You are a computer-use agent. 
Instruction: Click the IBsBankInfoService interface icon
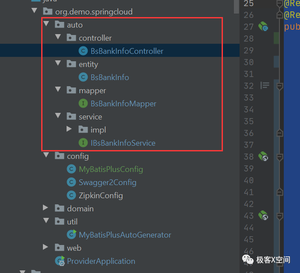(83, 143)
